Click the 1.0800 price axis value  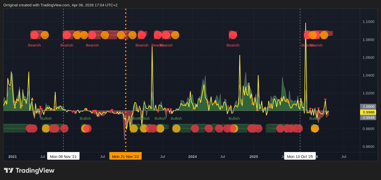pos(368,39)
